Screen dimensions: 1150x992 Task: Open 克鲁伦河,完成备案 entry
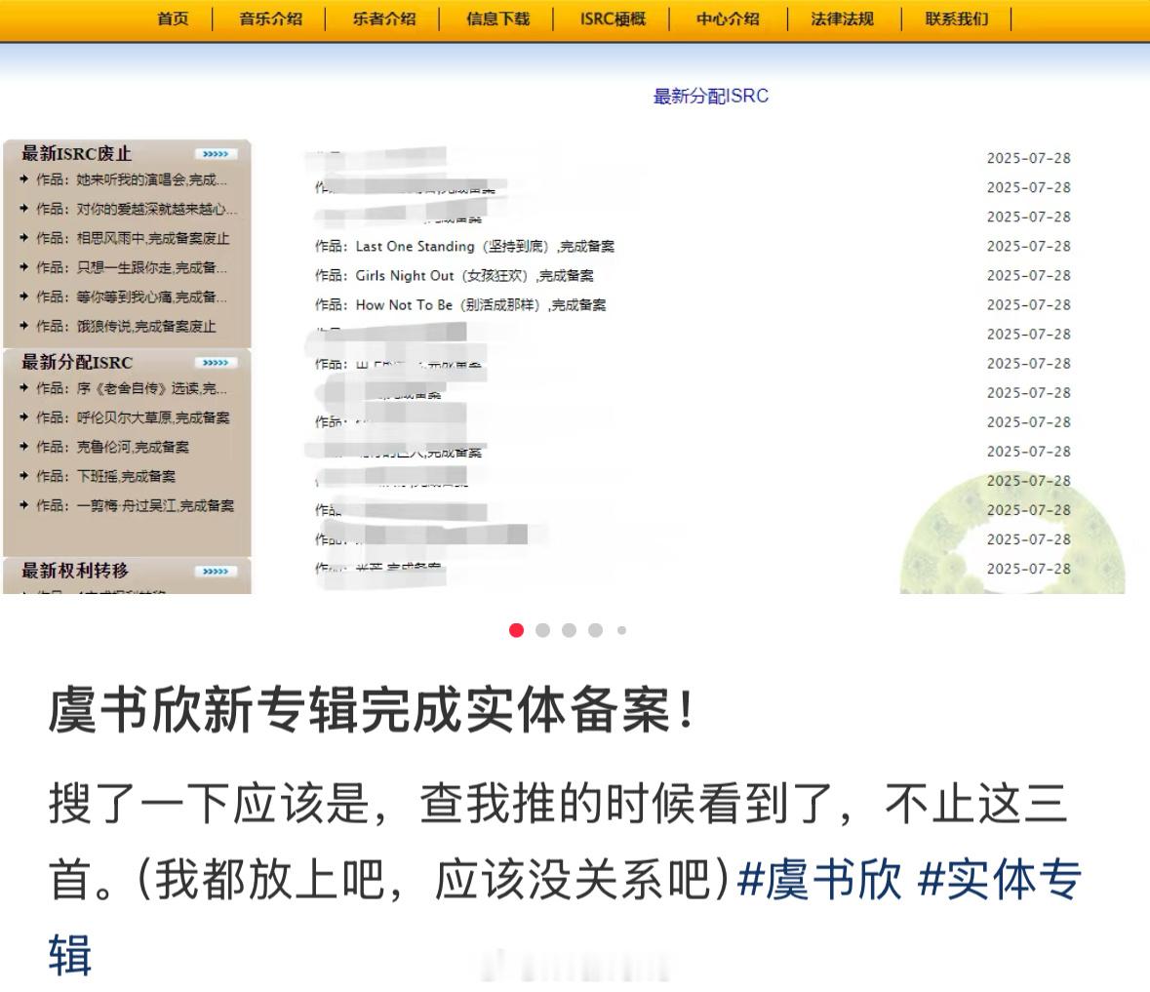click(113, 448)
